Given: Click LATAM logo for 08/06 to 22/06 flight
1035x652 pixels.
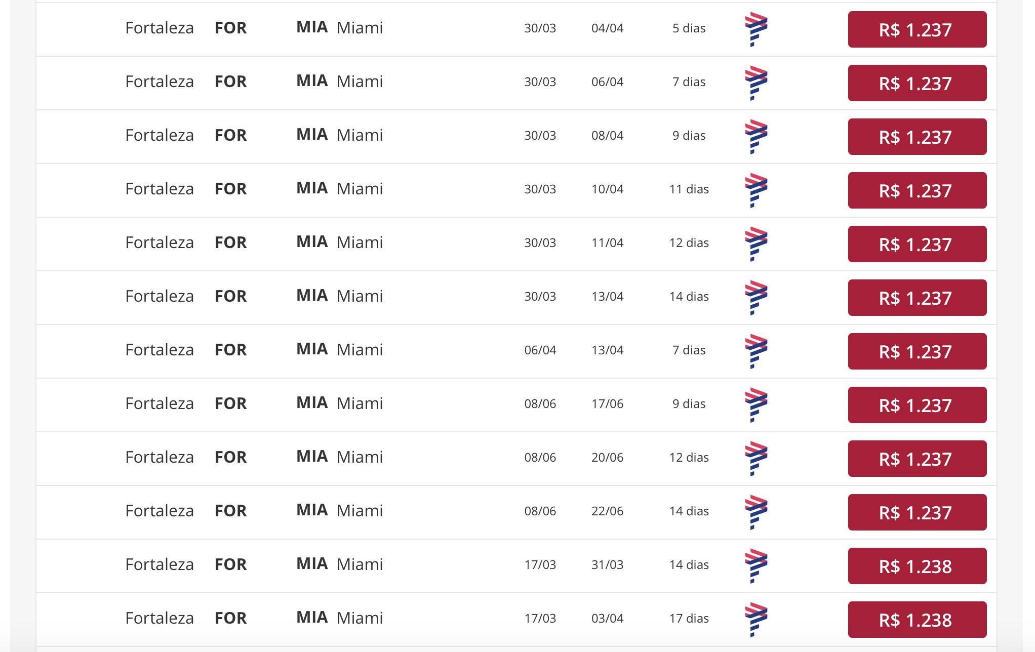Looking at the screenshot, I should tap(756, 512).
